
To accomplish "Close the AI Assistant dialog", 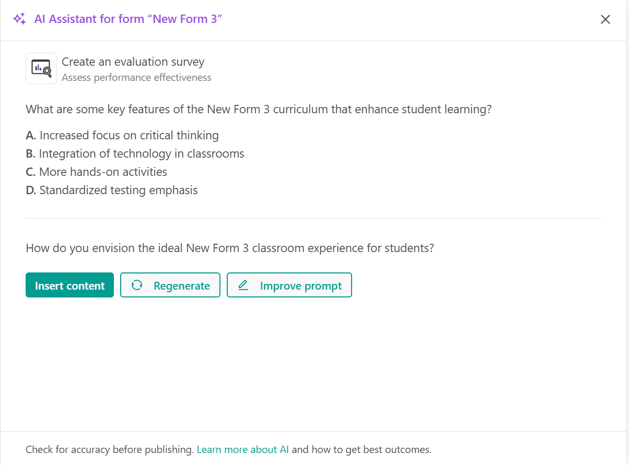I will click(x=605, y=20).
